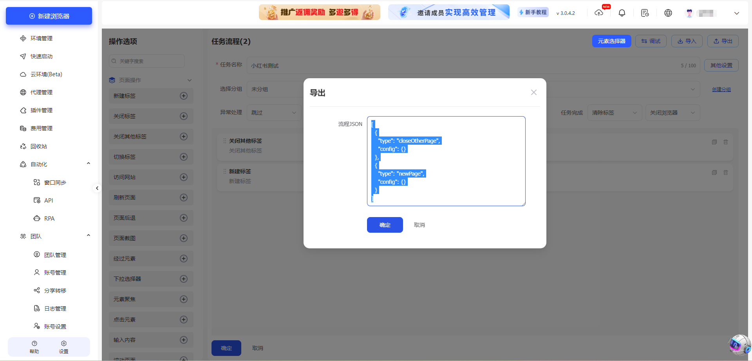752x361 pixels.
Task: Delete the 新建标签 step via trash icon
Action: point(726,172)
